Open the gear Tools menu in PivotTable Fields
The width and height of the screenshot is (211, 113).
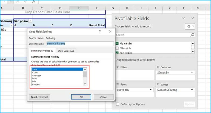click(190, 26)
